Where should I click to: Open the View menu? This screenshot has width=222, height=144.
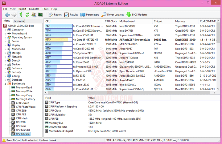[13, 9]
